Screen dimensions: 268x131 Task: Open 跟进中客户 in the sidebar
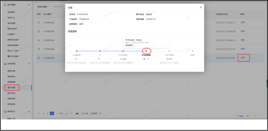(12, 29)
